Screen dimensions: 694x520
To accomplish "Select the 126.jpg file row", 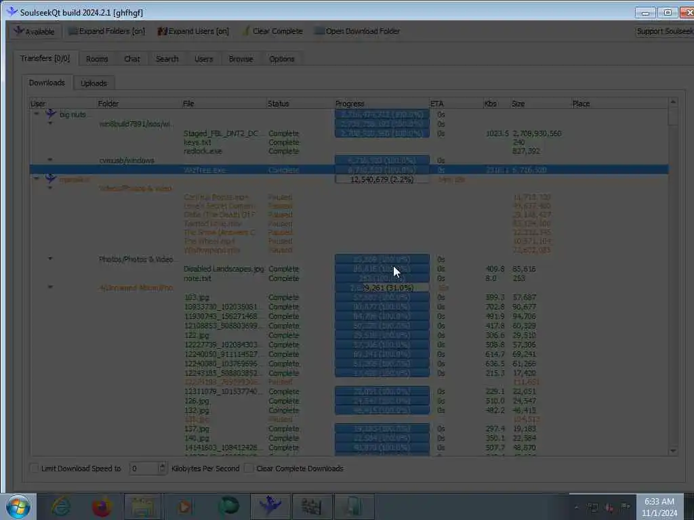I will 349,401.
